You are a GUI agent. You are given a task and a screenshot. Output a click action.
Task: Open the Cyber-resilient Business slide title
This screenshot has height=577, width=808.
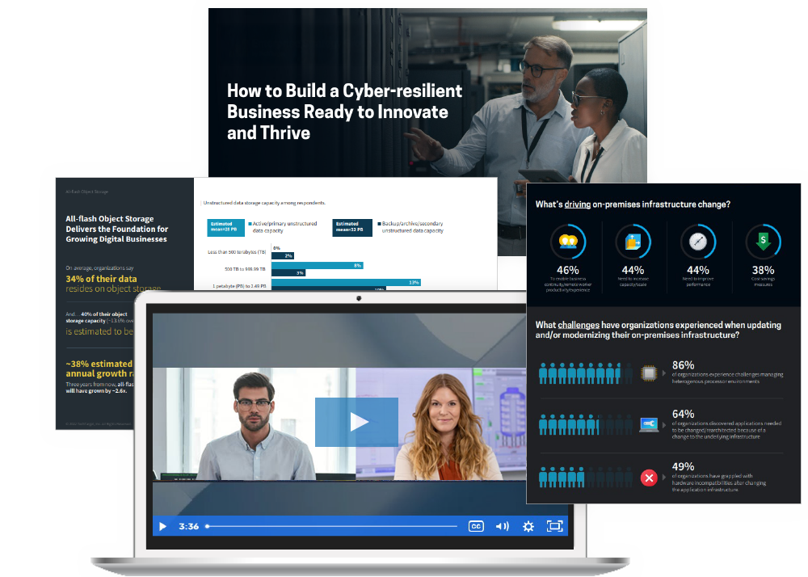(x=344, y=112)
